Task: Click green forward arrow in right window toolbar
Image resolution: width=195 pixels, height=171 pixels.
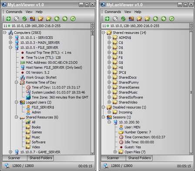Action: pyautogui.click(x=164, y=19)
